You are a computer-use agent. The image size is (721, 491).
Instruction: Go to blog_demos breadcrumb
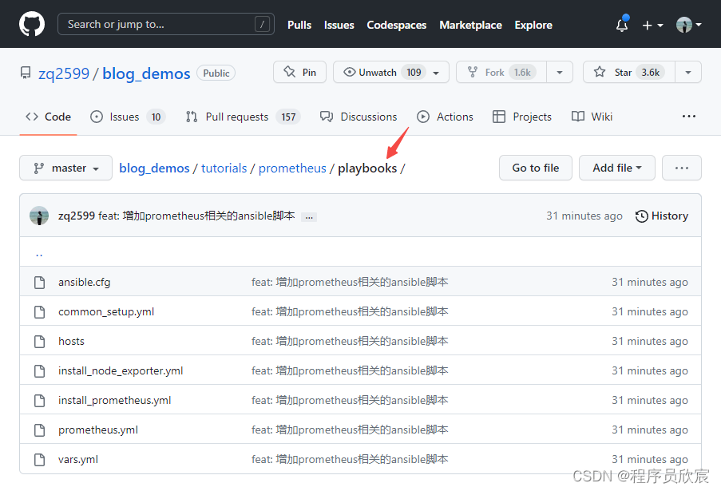coord(154,168)
